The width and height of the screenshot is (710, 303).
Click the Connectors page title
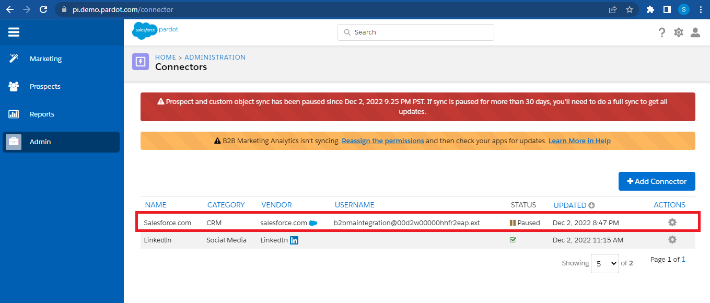click(181, 67)
